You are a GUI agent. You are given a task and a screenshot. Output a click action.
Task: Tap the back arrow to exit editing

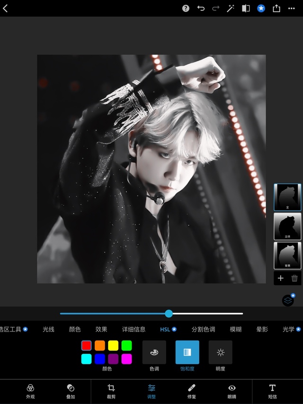click(x=6, y=9)
